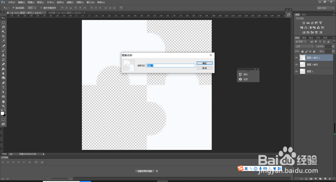Select the Crop tool

[x=3, y=36]
